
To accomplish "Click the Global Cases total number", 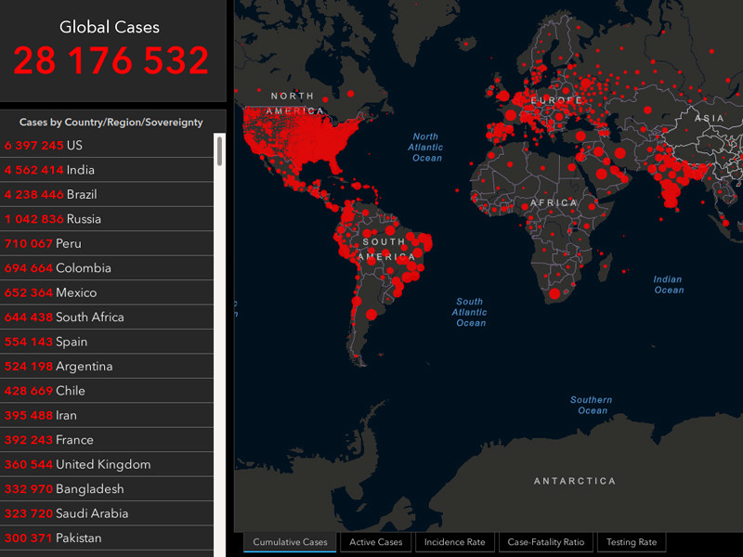I will (x=111, y=60).
